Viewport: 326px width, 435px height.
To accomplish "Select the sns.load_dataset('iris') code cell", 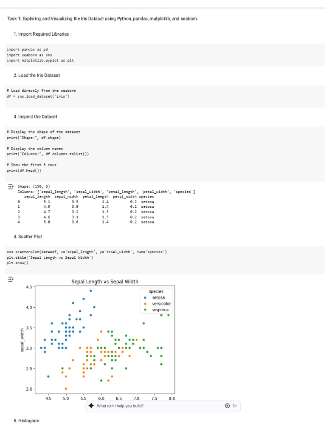I will 165,96.
